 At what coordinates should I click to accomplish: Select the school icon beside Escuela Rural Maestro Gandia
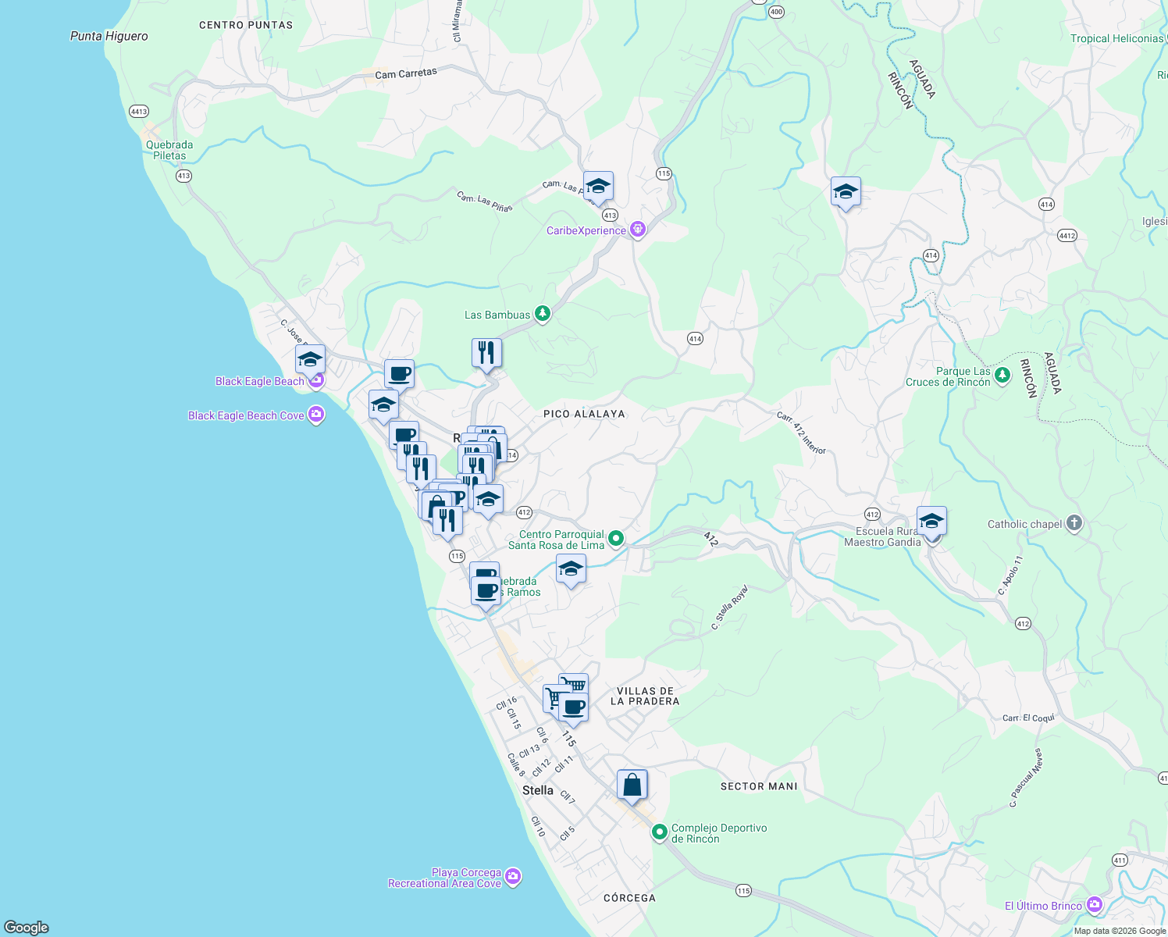coord(931,519)
